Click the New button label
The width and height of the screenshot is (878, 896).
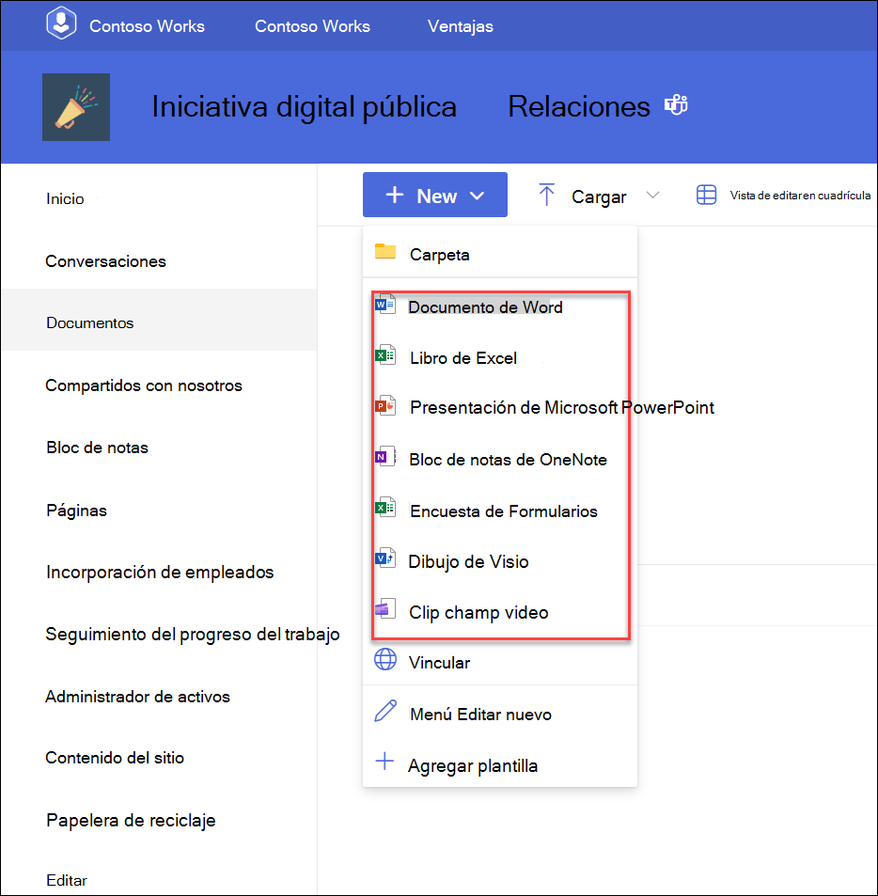click(436, 196)
